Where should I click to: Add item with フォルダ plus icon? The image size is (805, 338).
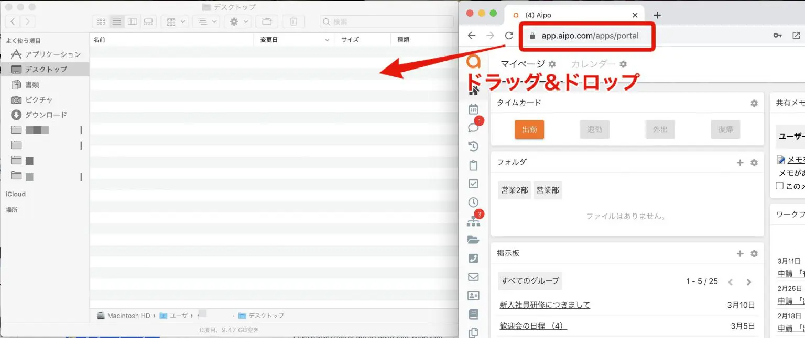pos(740,163)
